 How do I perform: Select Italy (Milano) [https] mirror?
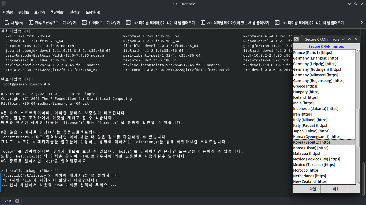(x=324, y=120)
